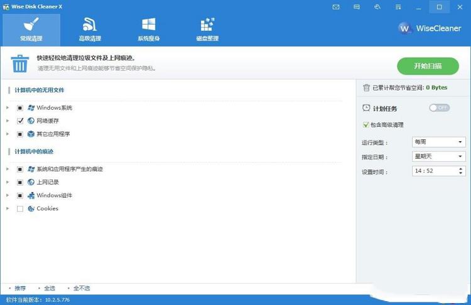
Task: Uncheck the 包含高级清理 checkbox
Action: tap(366, 125)
